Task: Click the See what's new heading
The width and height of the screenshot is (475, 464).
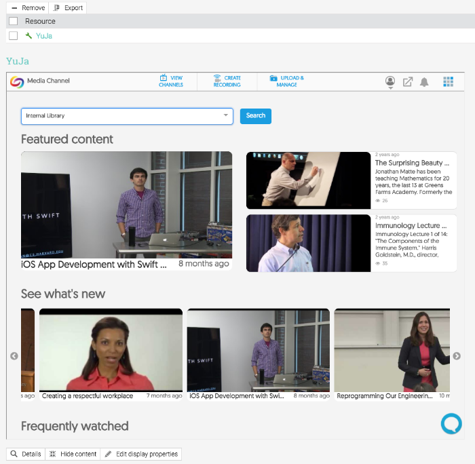Action: 63,294
